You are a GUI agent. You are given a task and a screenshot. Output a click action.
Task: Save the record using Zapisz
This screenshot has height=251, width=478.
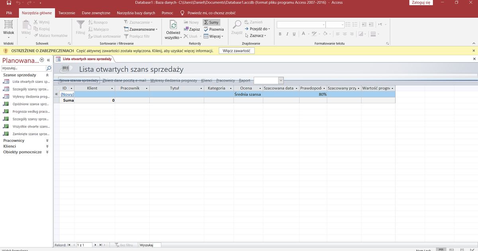pyautogui.click(x=194, y=29)
